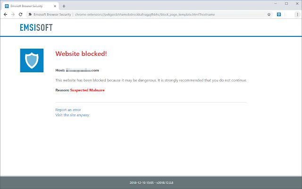Click the Emsisoft logo in header

click(x=36, y=27)
